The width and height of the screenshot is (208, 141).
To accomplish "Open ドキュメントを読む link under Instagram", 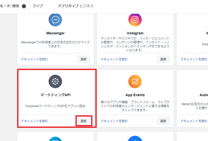I will 114,59.
